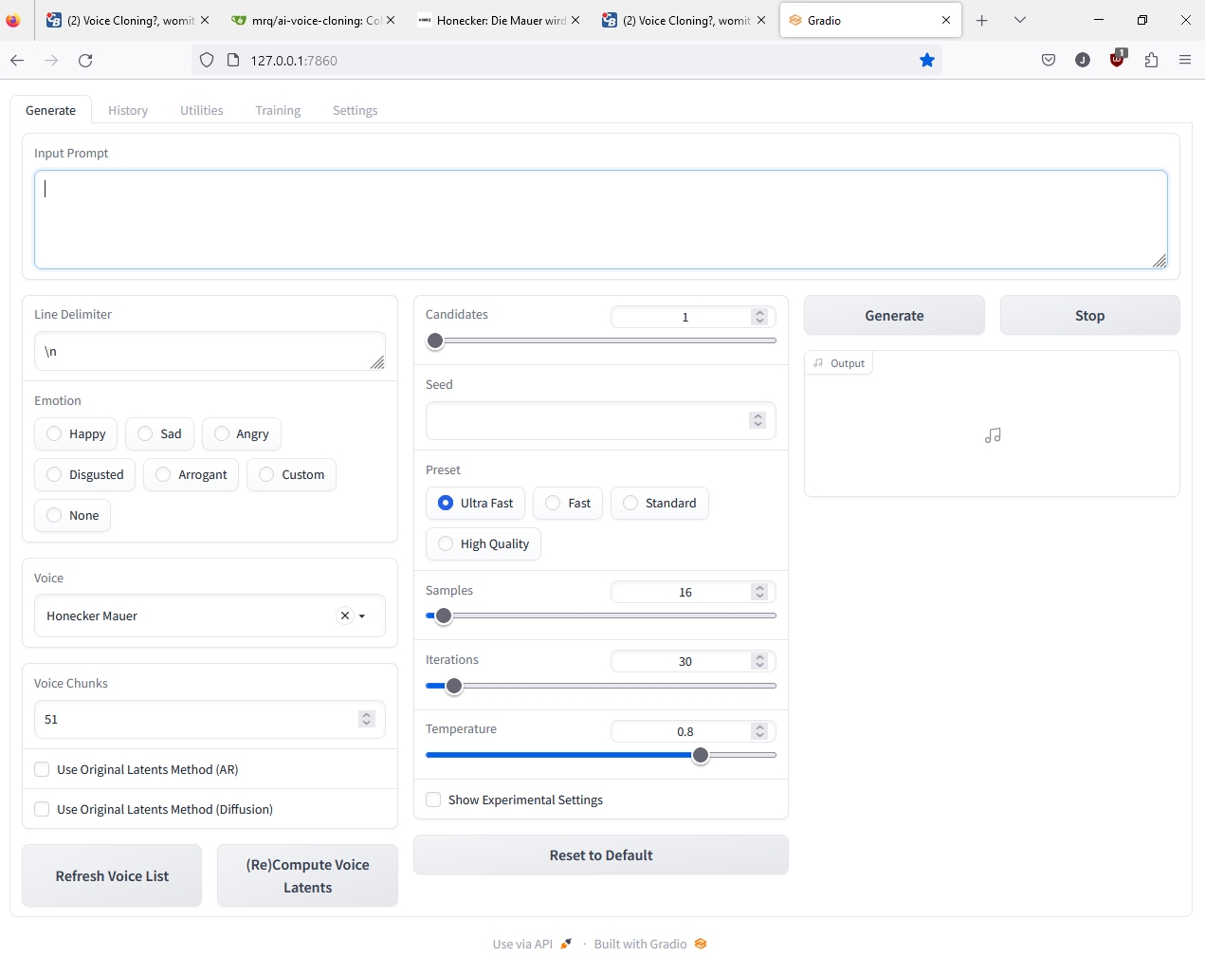The width and height of the screenshot is (1205, 956).
Task: Select the Angry emotion
Action: coord(242,433)
